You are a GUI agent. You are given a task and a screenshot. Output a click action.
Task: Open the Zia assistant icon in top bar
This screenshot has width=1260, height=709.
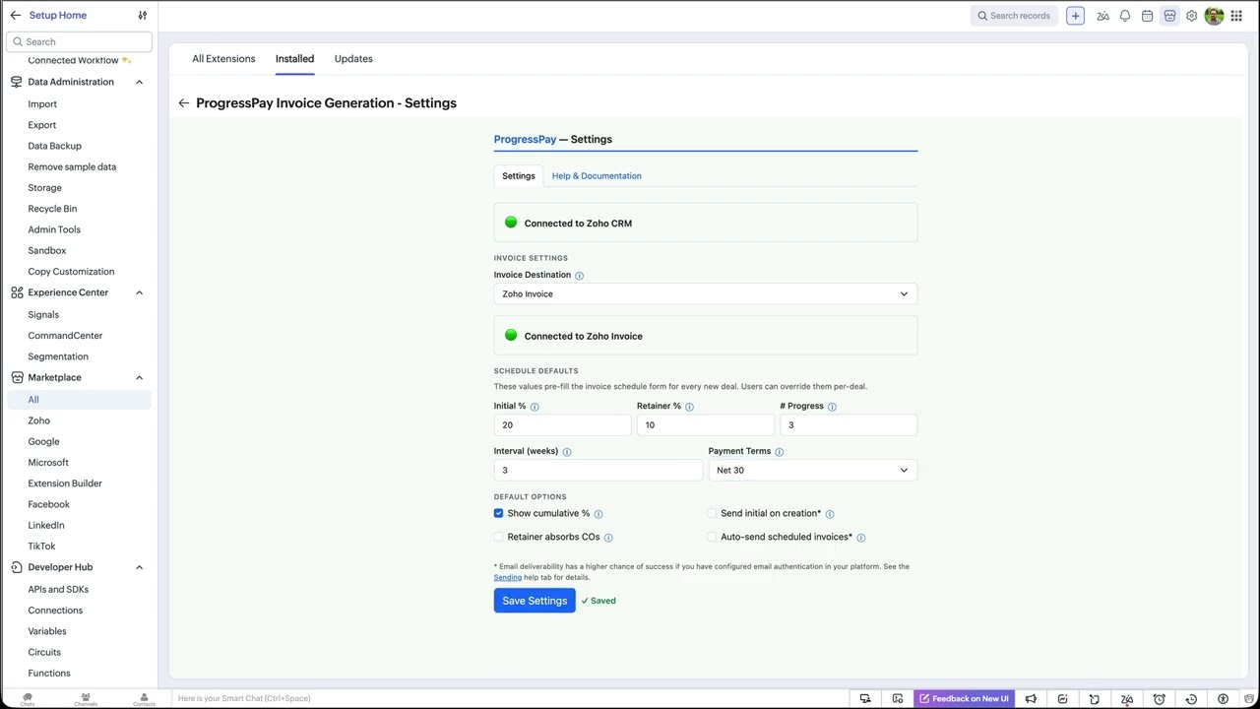tap(1102, 16)
